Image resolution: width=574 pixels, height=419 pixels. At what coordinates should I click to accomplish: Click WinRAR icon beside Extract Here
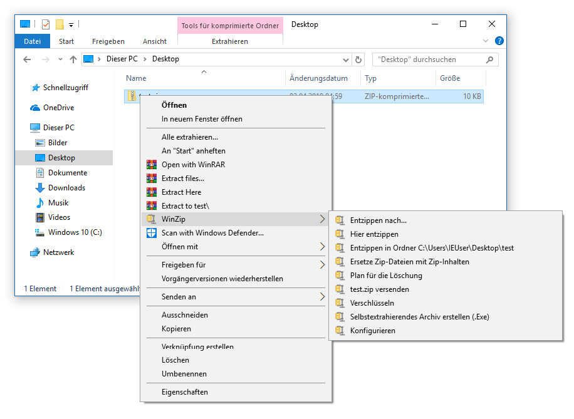[152, 192]
